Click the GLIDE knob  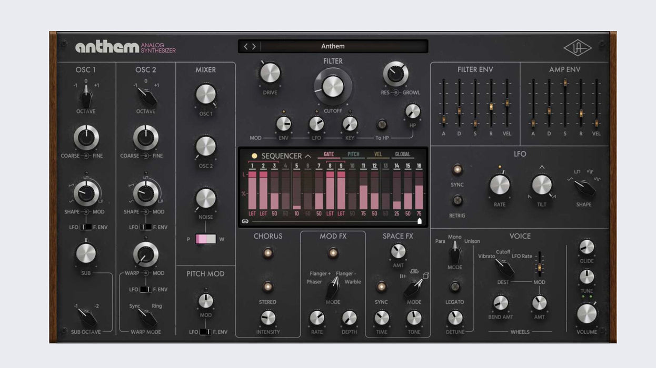click(x=587, y=247)
